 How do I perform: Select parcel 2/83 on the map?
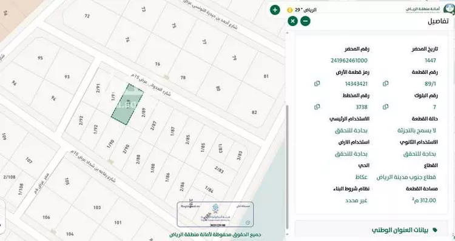tap(219, 170)
